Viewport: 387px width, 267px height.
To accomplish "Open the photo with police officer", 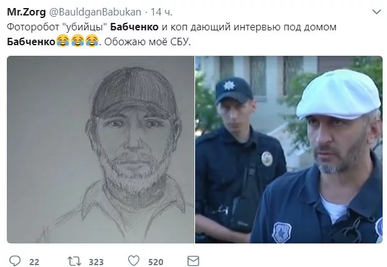I will [x=289, y=149].
